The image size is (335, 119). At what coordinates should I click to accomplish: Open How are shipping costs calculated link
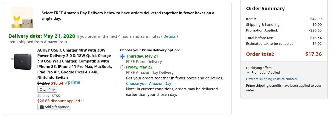272,79
